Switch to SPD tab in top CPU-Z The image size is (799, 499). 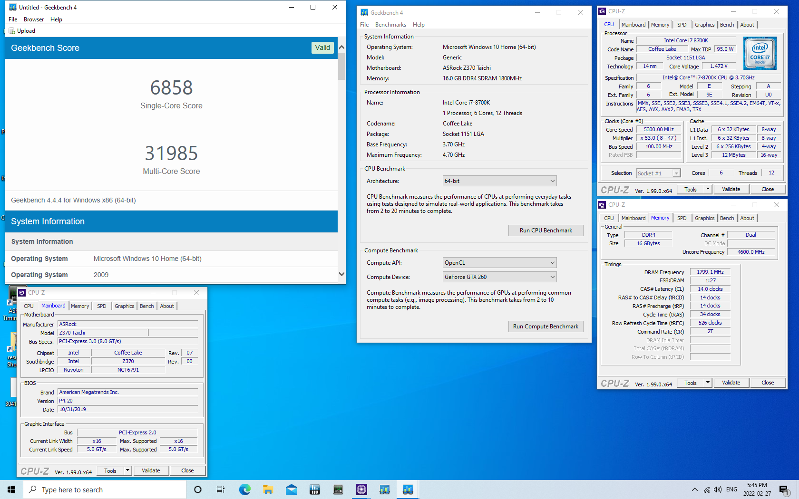(x=682, y=25)
